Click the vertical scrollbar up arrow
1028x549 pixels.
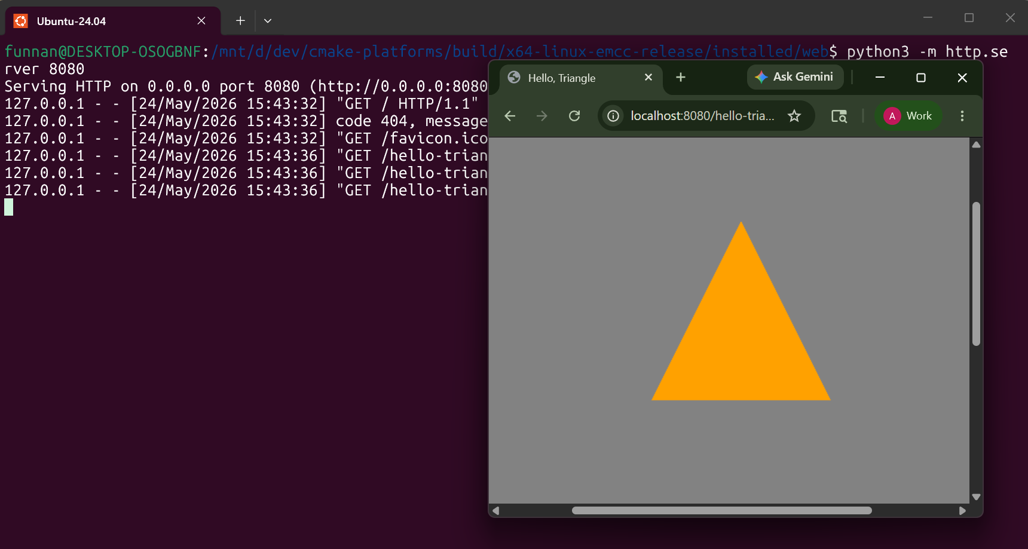pos(976,145)
